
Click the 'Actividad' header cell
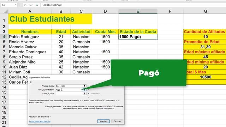point(81,32)
